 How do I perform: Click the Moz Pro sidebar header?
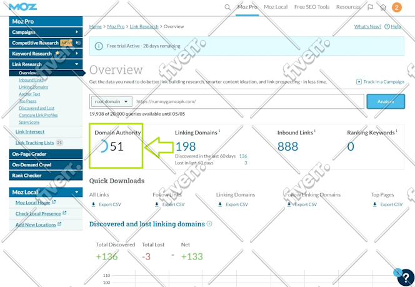click(46, 21)
